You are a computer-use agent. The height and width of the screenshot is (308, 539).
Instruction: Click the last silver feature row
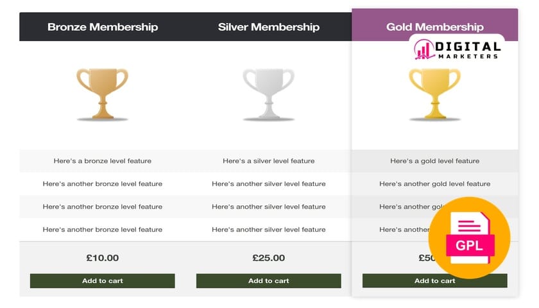(268, 229)
